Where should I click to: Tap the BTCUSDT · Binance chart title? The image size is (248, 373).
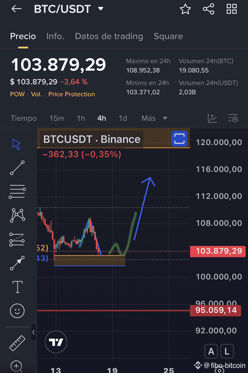[x=92, y=139]
